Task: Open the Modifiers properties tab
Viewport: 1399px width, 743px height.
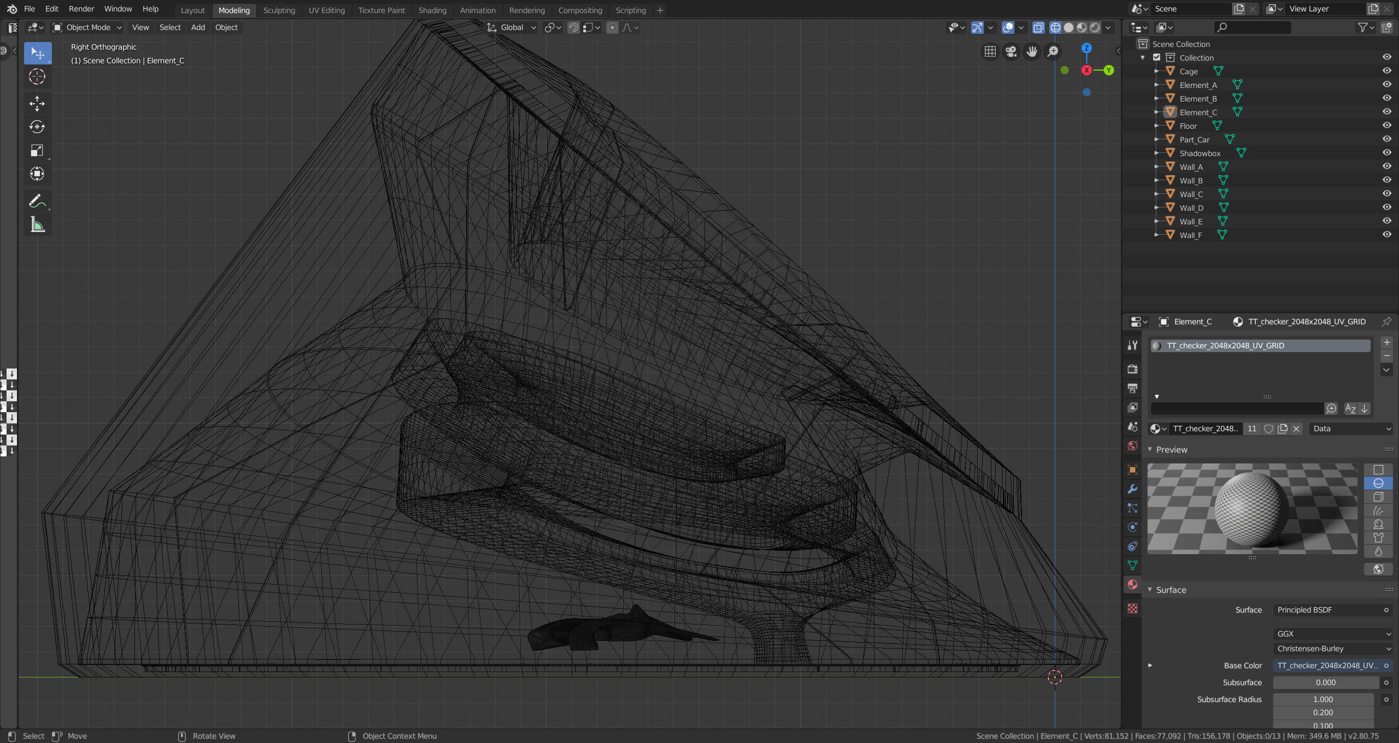Action: [x=1132, y=489]
